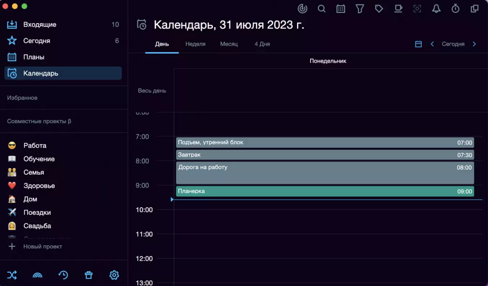Switch to 4 Дня tab
This screenshot has height=286, width=488.
tap(262, 44)
